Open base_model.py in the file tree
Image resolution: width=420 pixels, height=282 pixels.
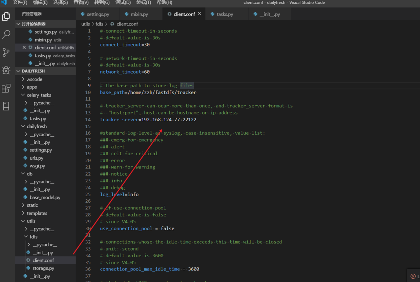point(45,197)
